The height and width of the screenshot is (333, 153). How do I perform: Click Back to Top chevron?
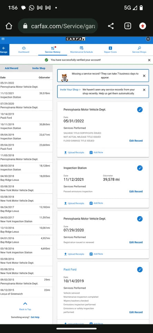(x=25, y=304)
